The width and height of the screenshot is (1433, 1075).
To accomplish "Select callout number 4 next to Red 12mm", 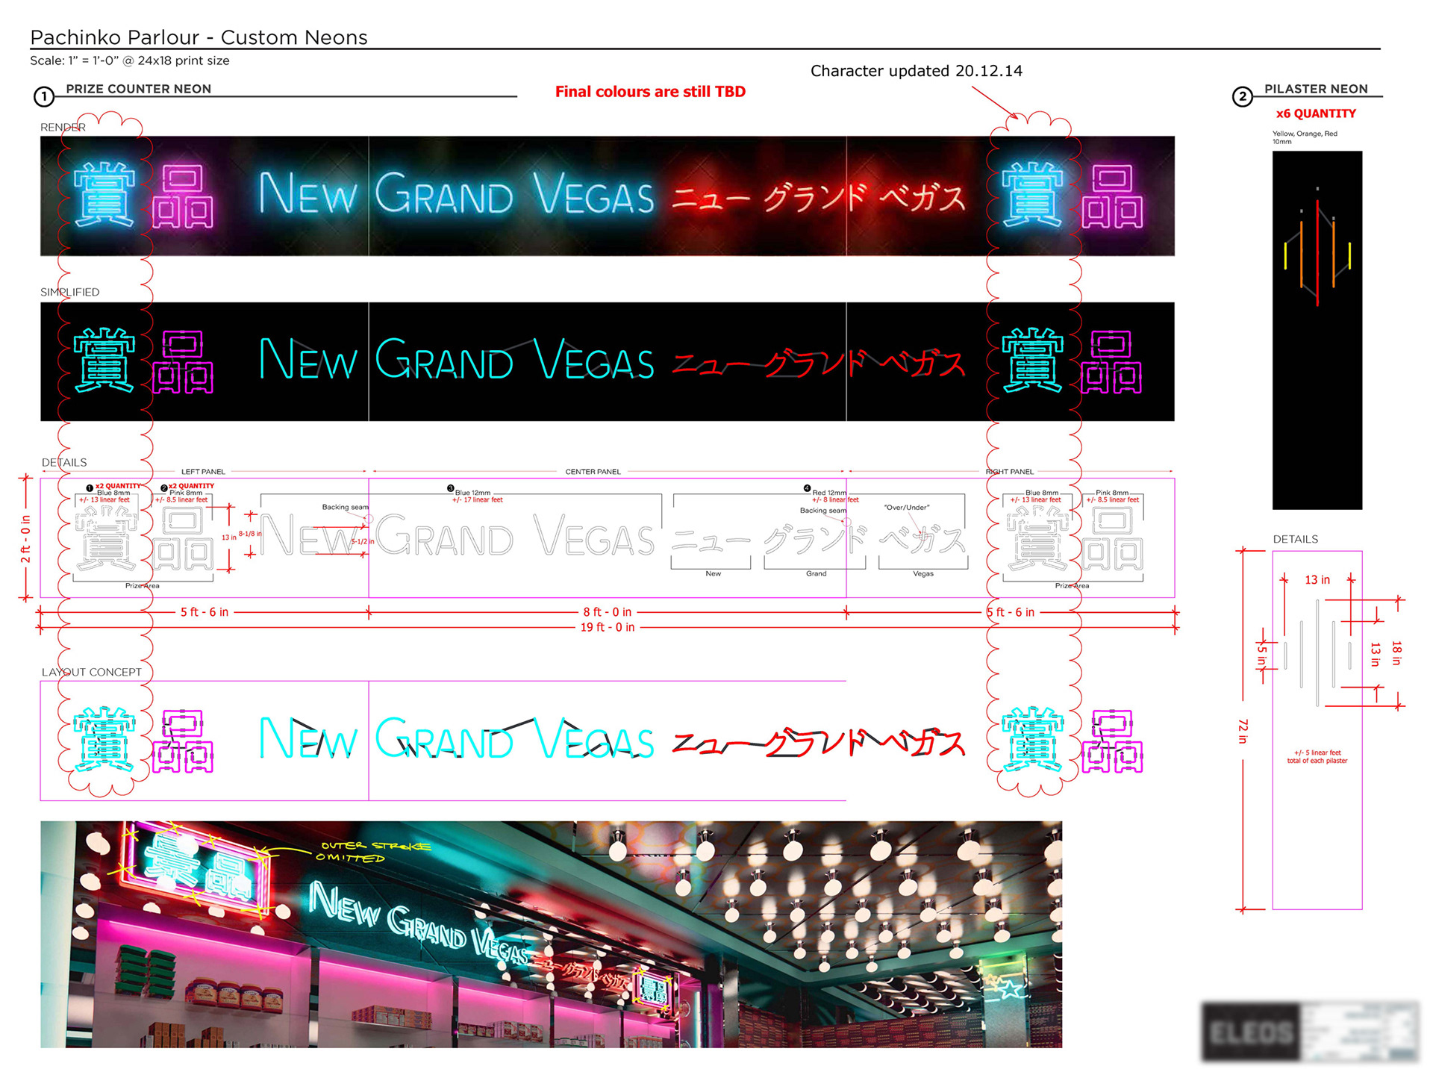I will click(x=807, y=488).
